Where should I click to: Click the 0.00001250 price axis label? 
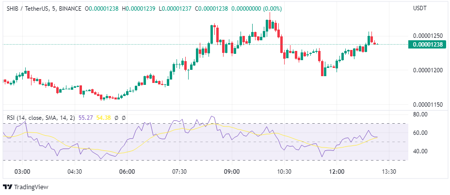(x=428, y=36)
